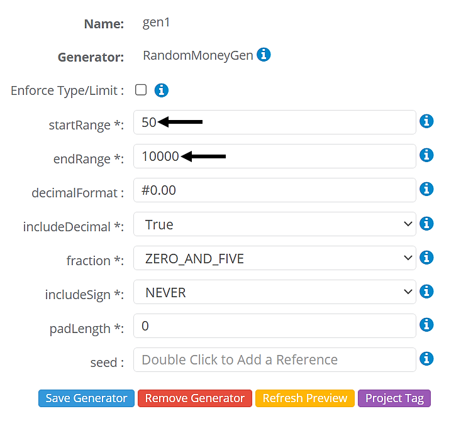
Task: Open info icon next to RandomMoneyGen
Action: tap(264, 55)
